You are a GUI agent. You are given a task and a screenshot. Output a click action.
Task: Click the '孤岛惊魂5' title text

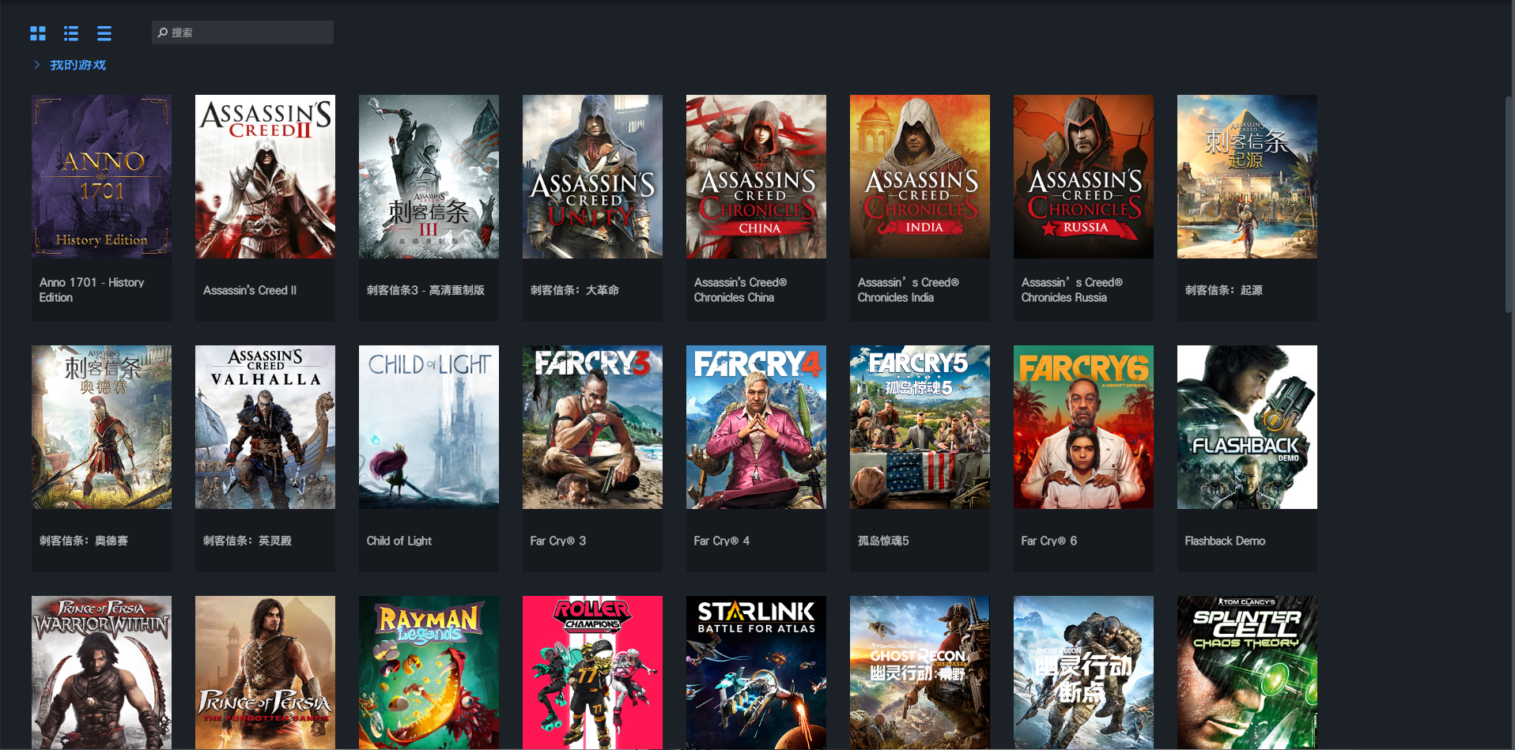[x=883, y=541]
